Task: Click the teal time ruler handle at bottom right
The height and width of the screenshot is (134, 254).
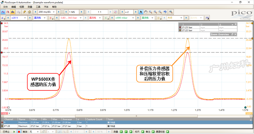Action: (245, 107)
